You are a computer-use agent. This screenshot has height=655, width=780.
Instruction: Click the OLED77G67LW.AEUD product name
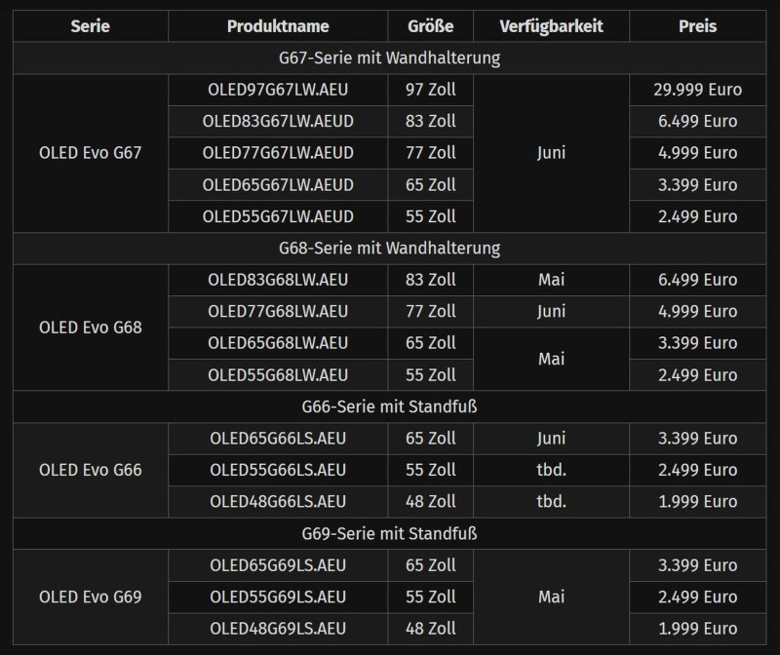pos(278,153)
